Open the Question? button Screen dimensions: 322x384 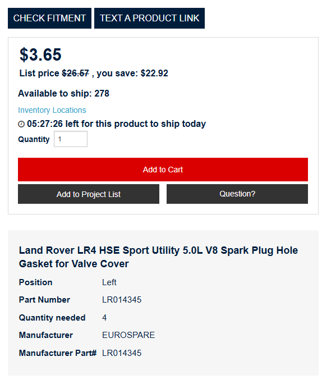(237, 194)
